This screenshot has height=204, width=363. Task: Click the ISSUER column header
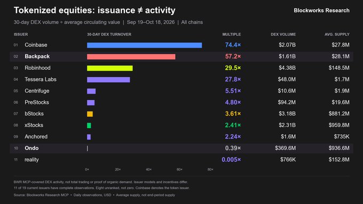pyautogui.click(x=21, y=35)
